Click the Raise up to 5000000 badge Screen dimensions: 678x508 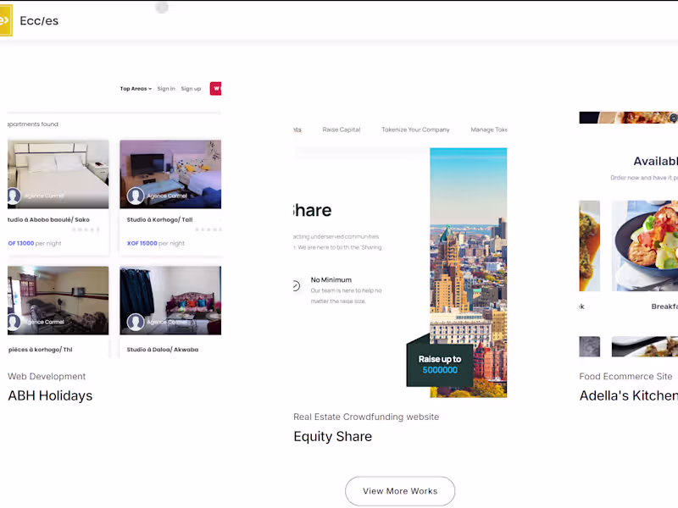point(440,365)
